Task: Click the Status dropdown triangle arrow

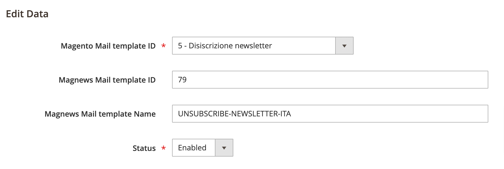Action: 224,148
